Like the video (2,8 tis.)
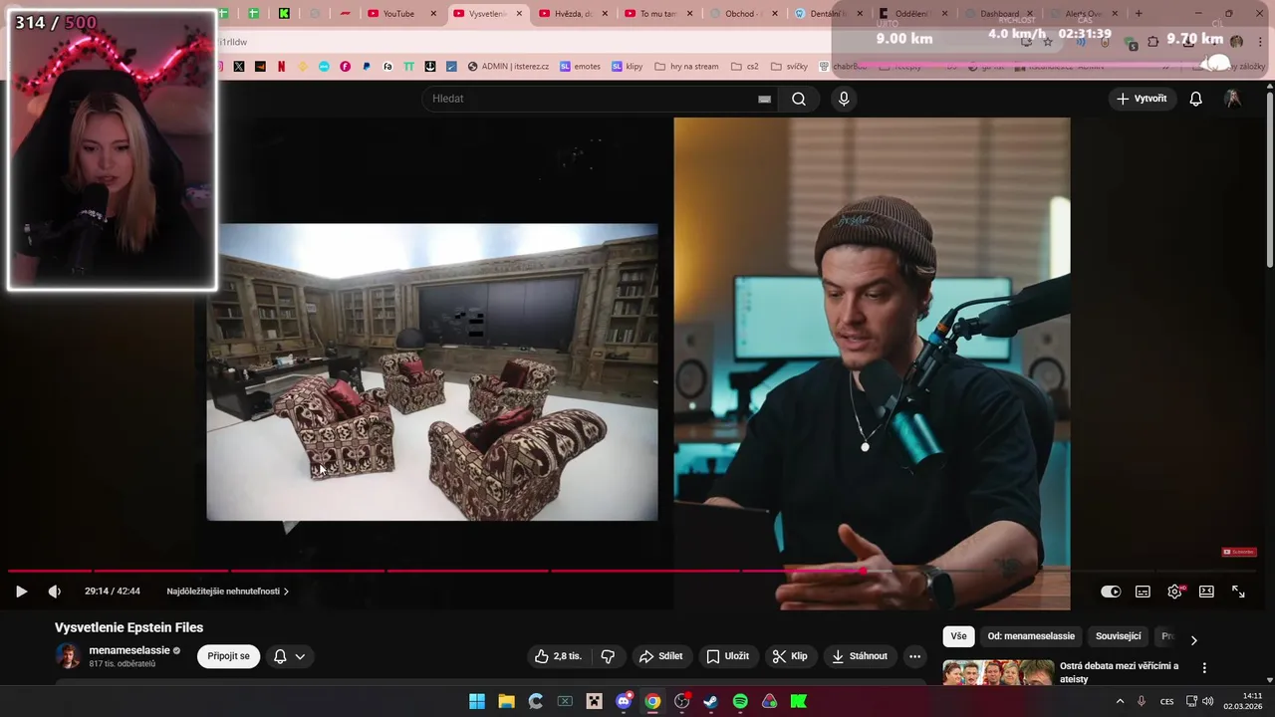The image size is (1275, 717). pyautogui.click(x=558, y=656)
